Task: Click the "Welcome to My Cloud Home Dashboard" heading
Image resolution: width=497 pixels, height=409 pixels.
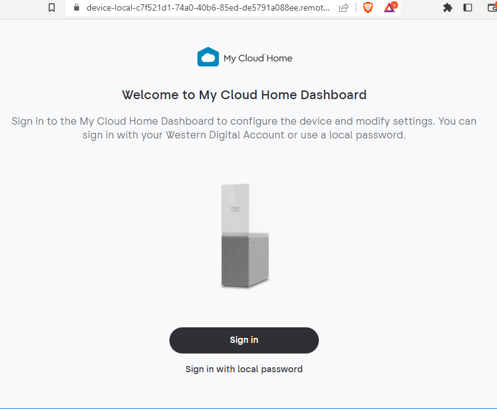Action: pos(244,95)
